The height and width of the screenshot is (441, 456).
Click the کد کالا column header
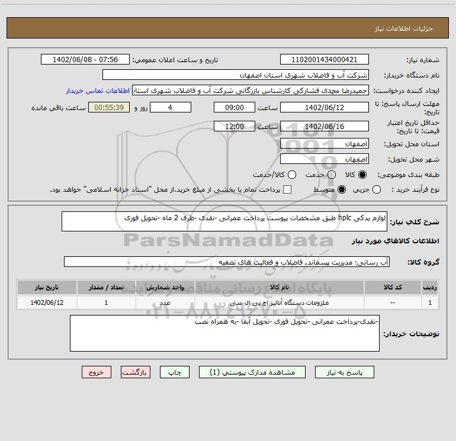coord(393,287)
